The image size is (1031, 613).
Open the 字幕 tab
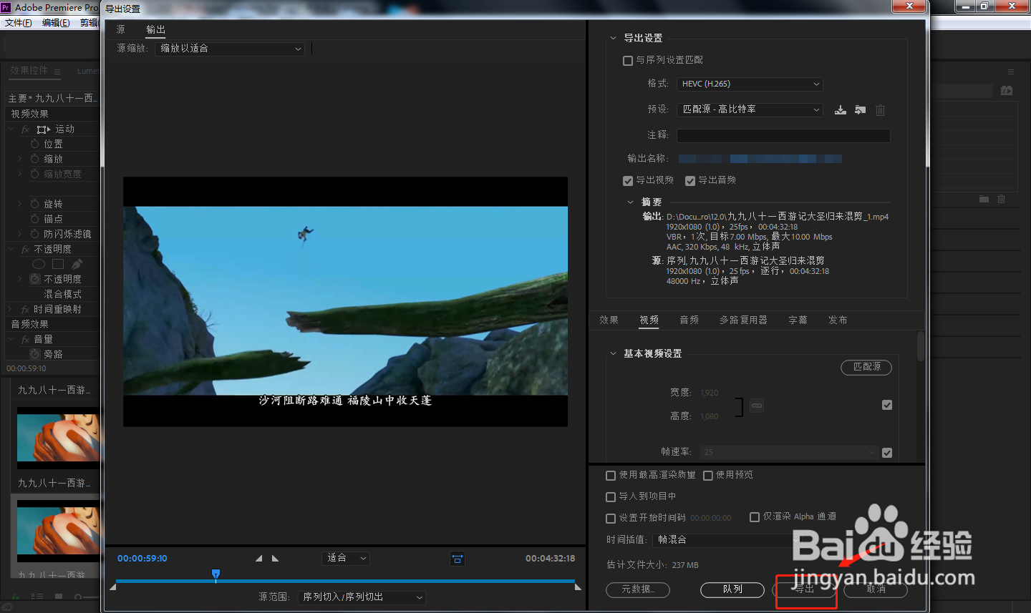[x=798, y=320]
